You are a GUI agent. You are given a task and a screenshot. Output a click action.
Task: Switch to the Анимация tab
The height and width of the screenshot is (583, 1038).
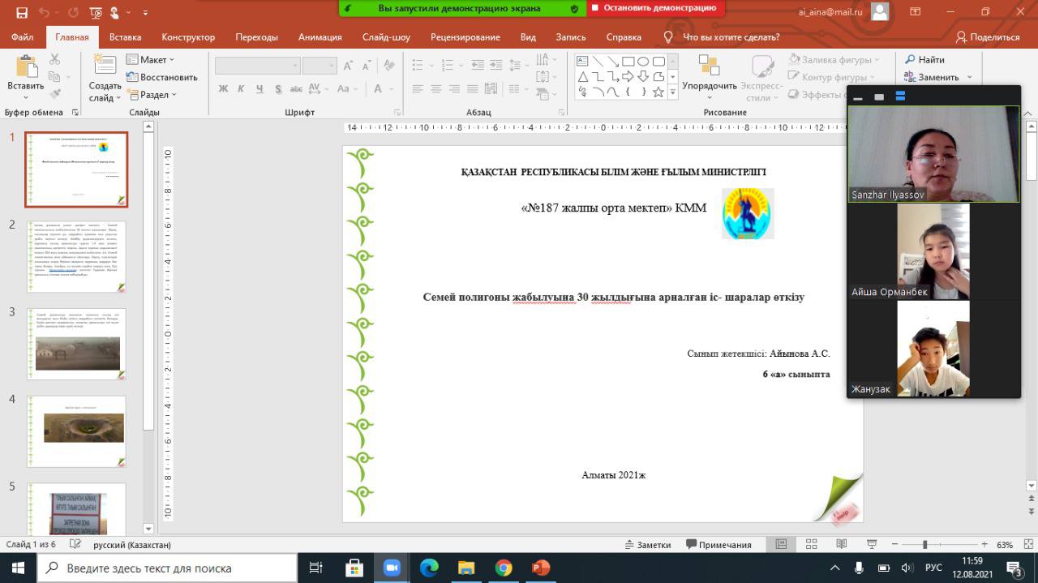pyautogui.click(x=320, y=37)
